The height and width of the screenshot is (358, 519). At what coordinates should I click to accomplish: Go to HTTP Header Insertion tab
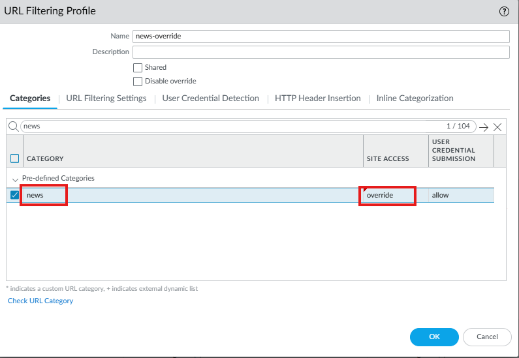click(x=318, y=98)
